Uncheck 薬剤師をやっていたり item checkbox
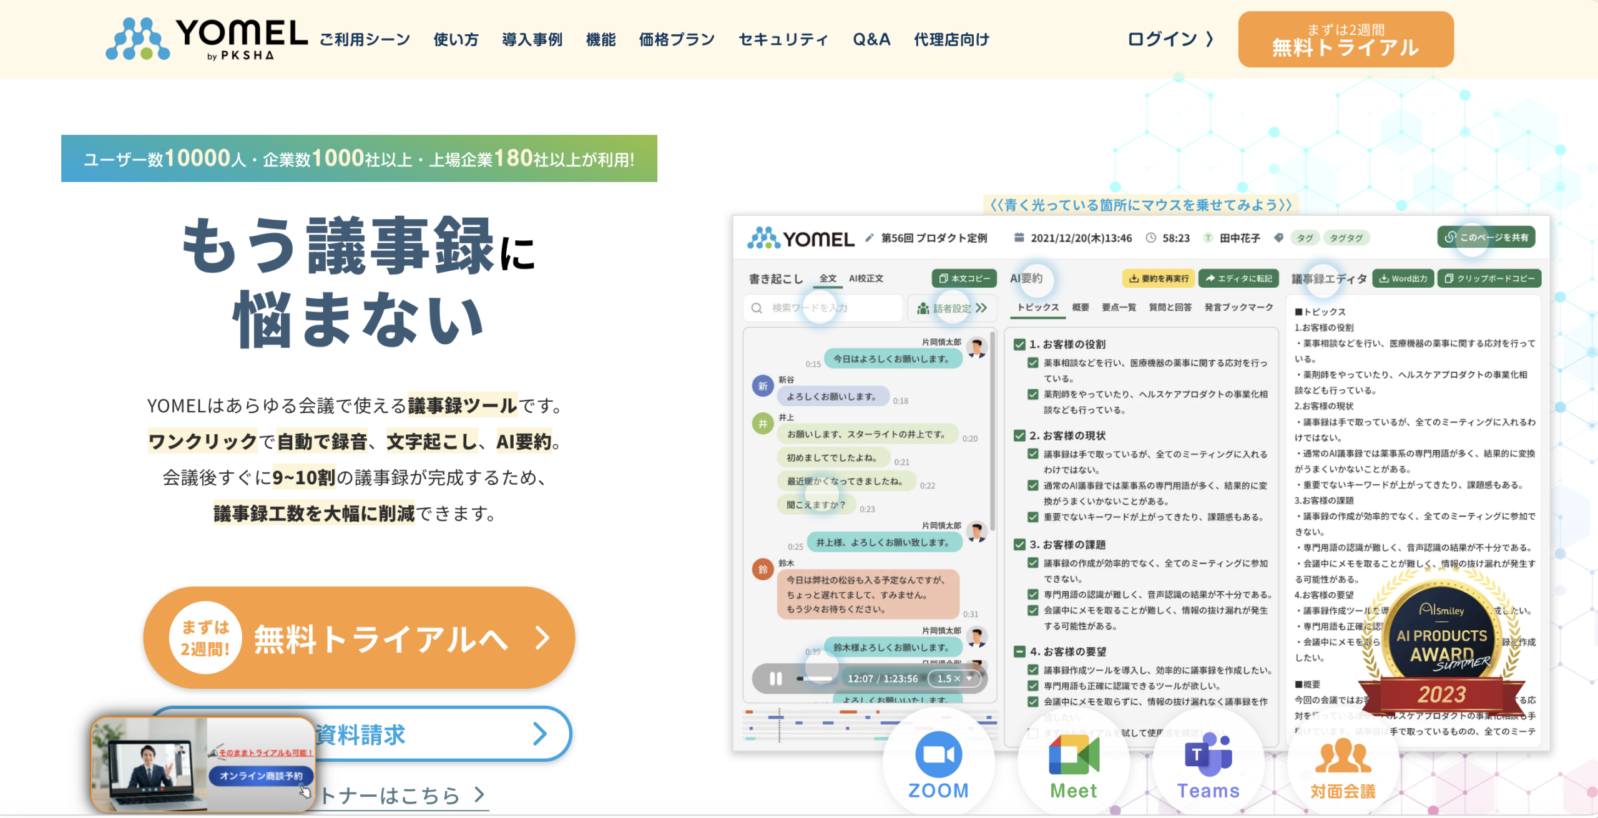 [1033, 394]
